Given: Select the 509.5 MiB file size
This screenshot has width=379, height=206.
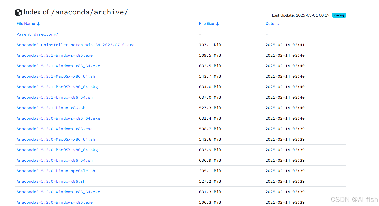Looking at the screenshot, I should (210, 55).
